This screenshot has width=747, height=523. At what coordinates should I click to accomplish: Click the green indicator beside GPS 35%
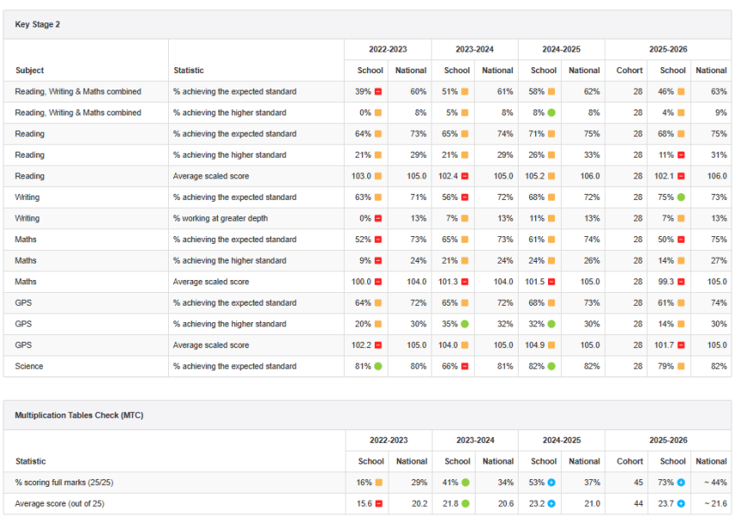[x=465, y=324]
